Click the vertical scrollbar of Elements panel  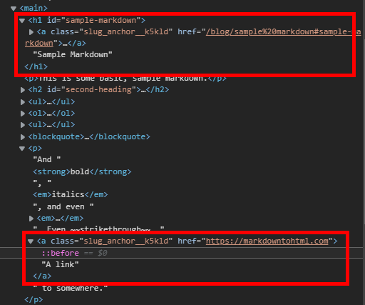coord(364,131)
